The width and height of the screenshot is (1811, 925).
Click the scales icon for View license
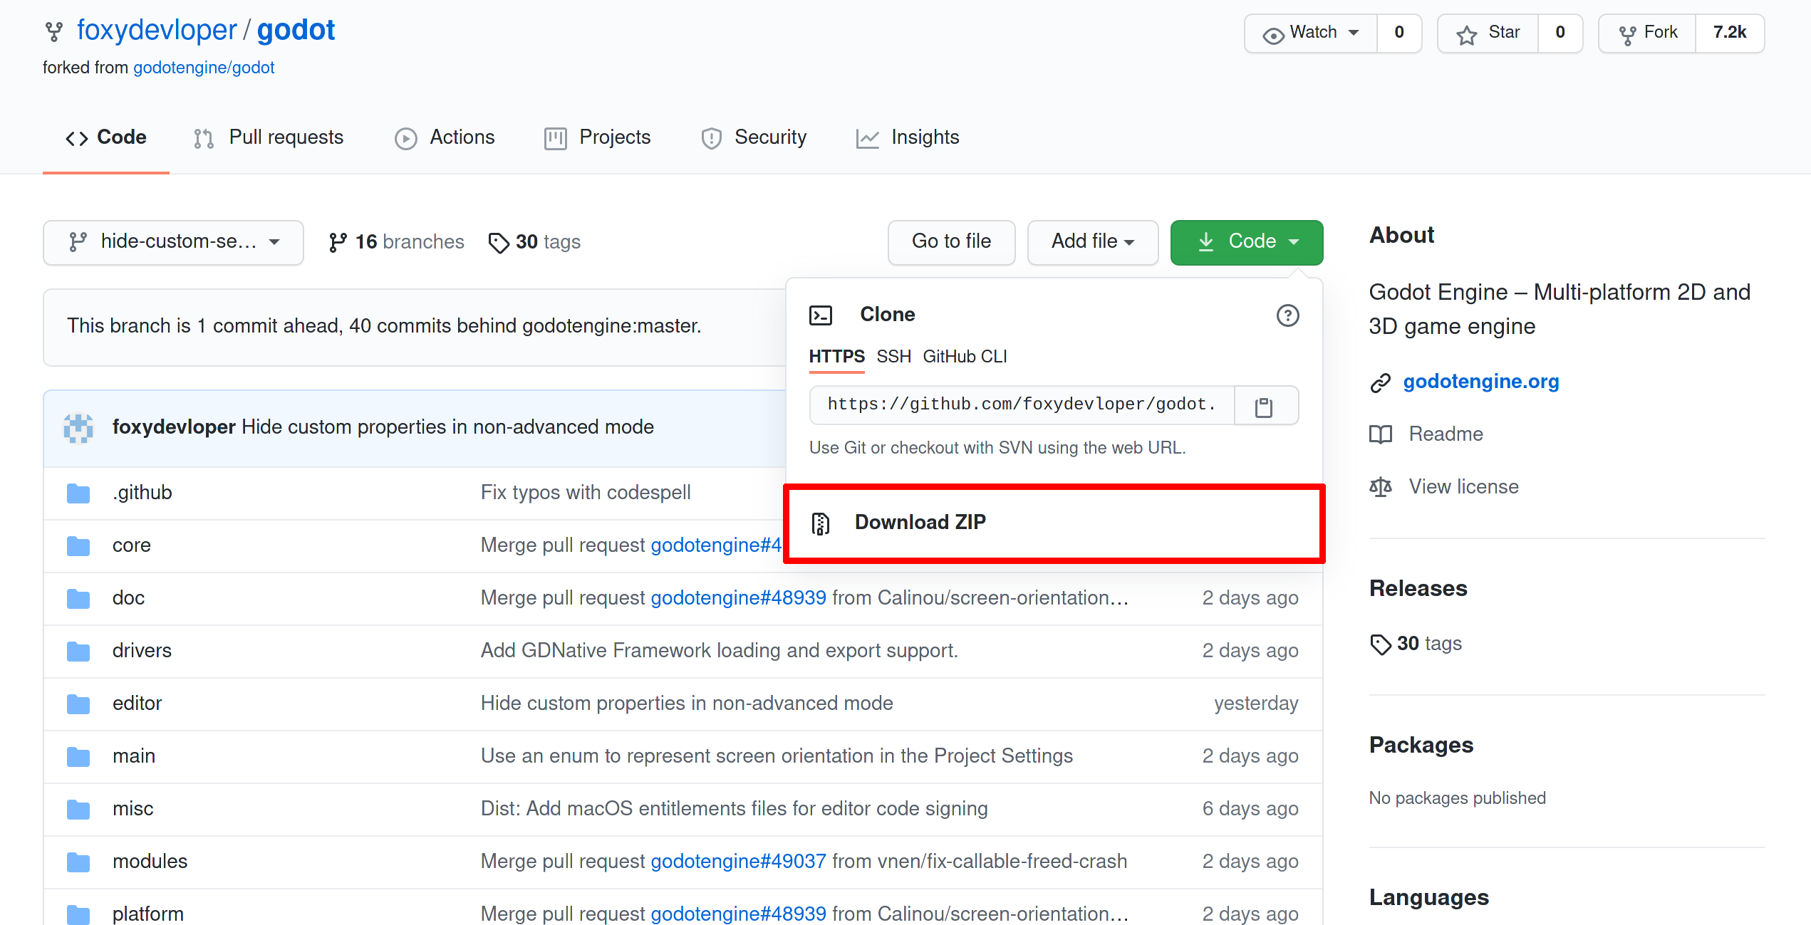click(1380, 487)
